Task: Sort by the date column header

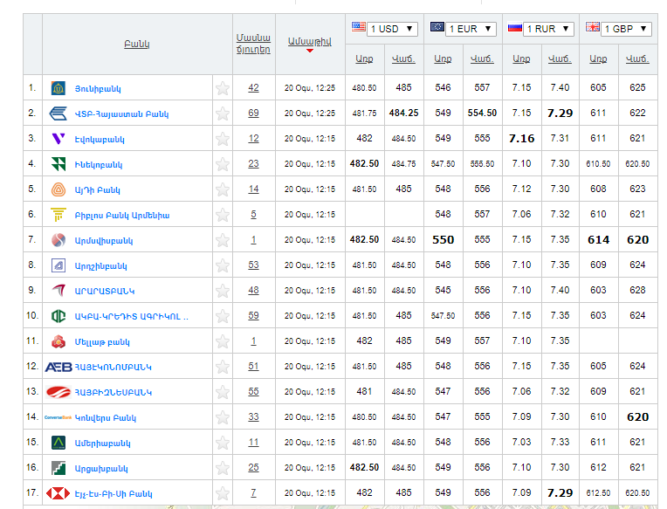Action: point(310,42)
